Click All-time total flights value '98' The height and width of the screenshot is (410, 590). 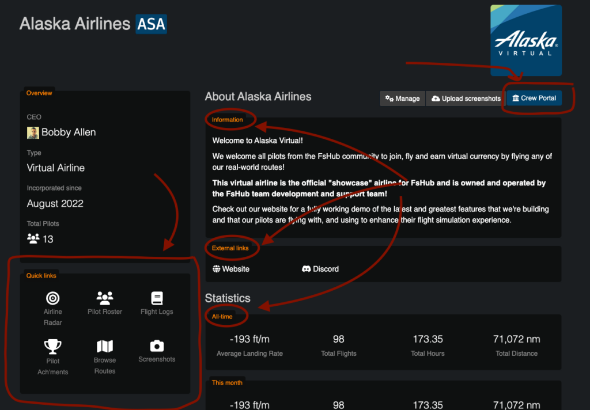tap(339, 339)
